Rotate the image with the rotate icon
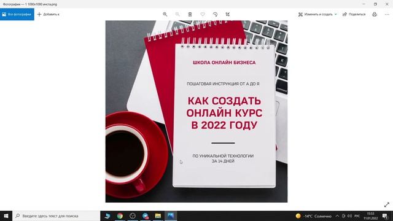This screenshot has width=393, height=221. tap(215, 14)
